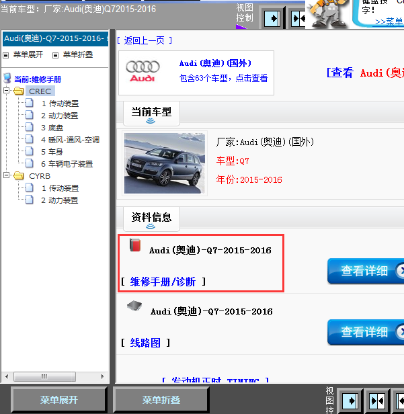The width and height of the screenshot is (404, 414).
Task: Open the >>菜单 link at top right
Action: click(x=389, y=22)
